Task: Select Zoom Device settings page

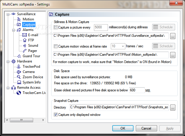Action: [33, 77]
